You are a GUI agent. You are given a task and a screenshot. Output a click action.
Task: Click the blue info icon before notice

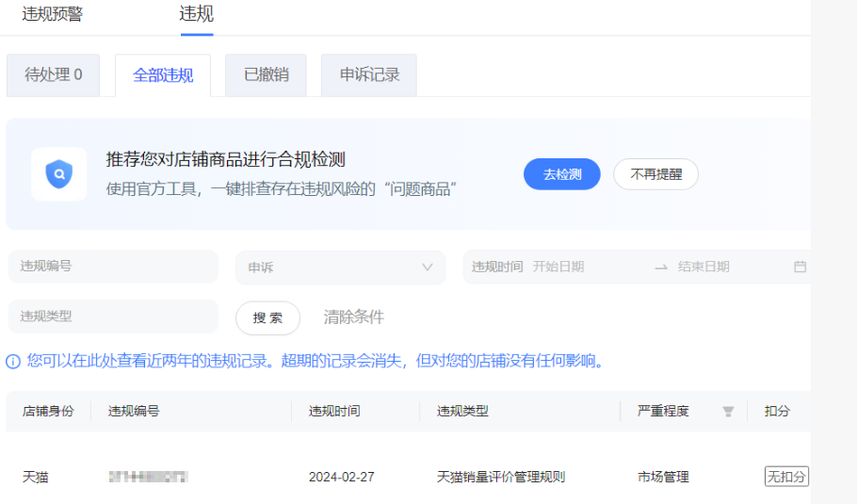[13, 361]
